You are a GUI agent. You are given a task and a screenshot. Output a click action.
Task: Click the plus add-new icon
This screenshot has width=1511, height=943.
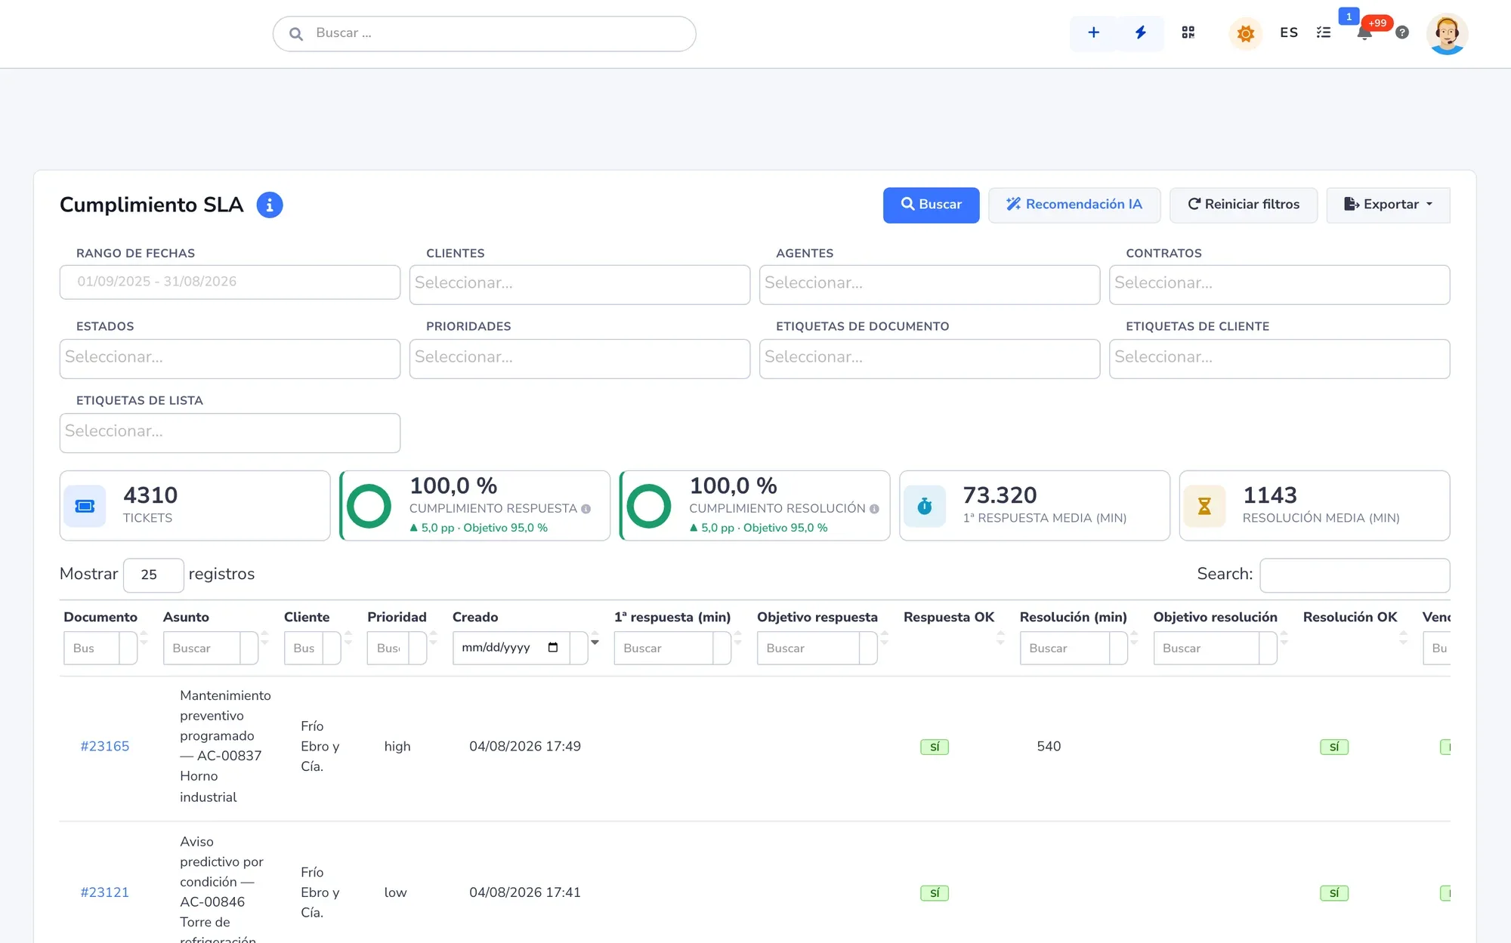(x=1093, y=33)
